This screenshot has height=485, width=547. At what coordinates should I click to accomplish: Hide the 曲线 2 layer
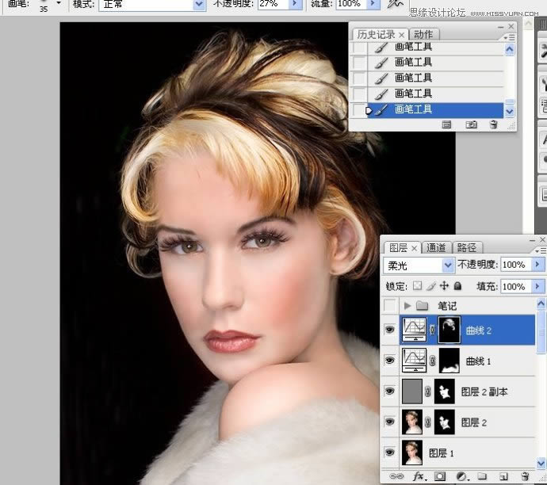pos(389,330)
